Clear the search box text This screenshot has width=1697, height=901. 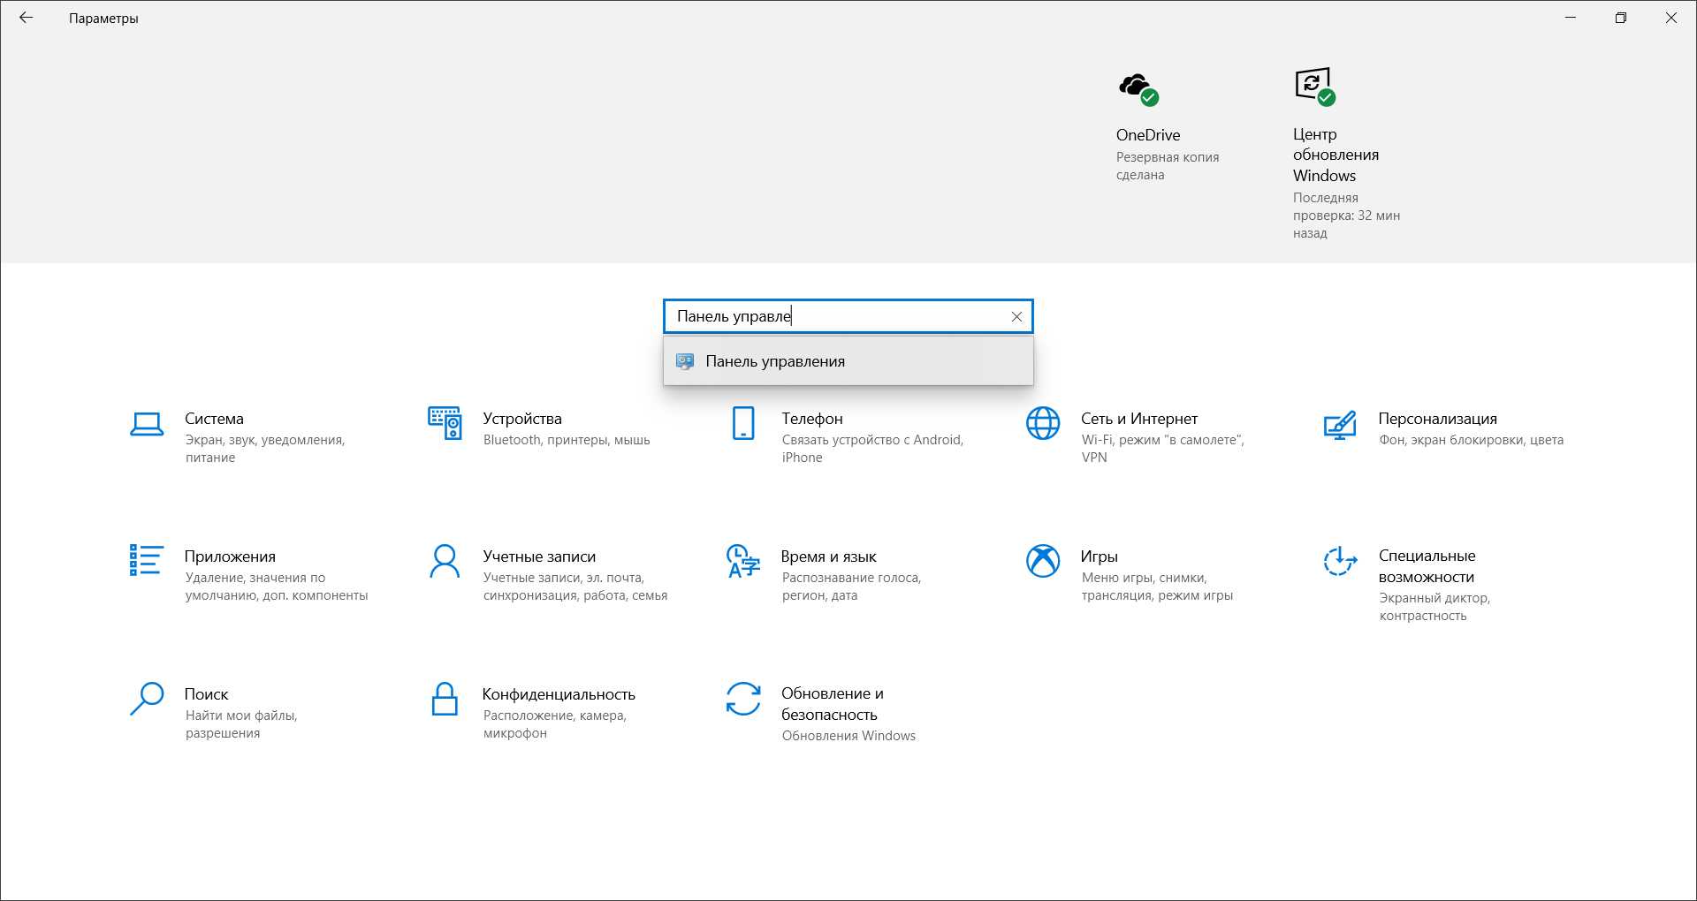tap(1016, 316)
